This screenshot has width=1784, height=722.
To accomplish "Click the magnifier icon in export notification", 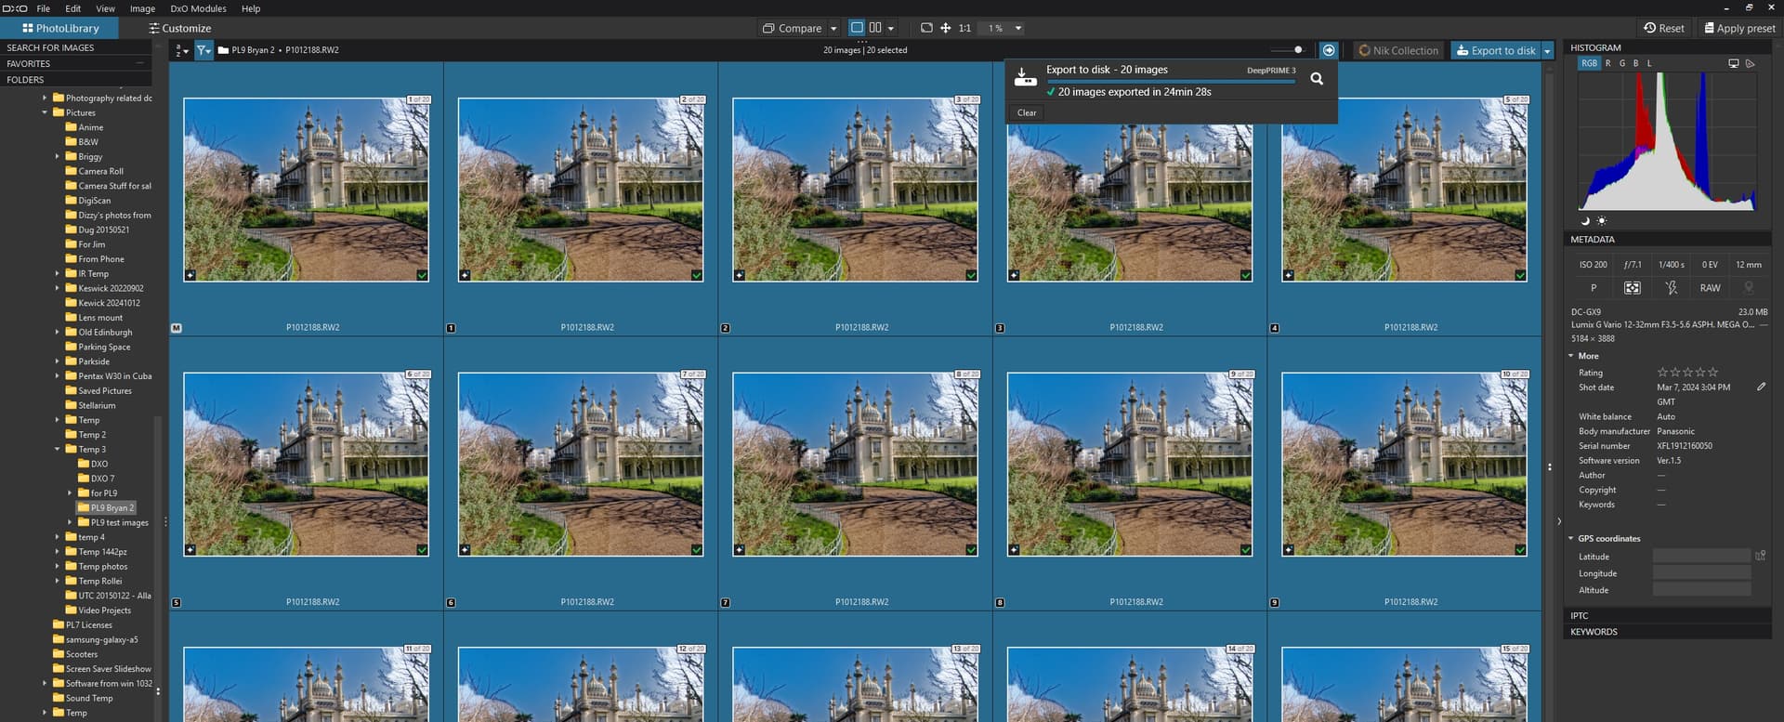I will click(1316, 79).
